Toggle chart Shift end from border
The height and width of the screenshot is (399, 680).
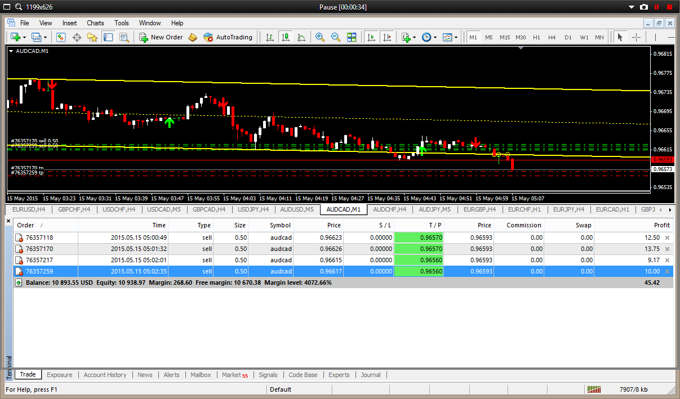coord(386,37)
